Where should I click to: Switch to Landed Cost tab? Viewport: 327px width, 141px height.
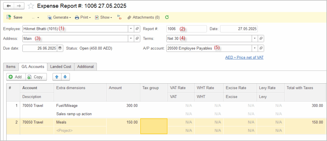pos(61,67)
